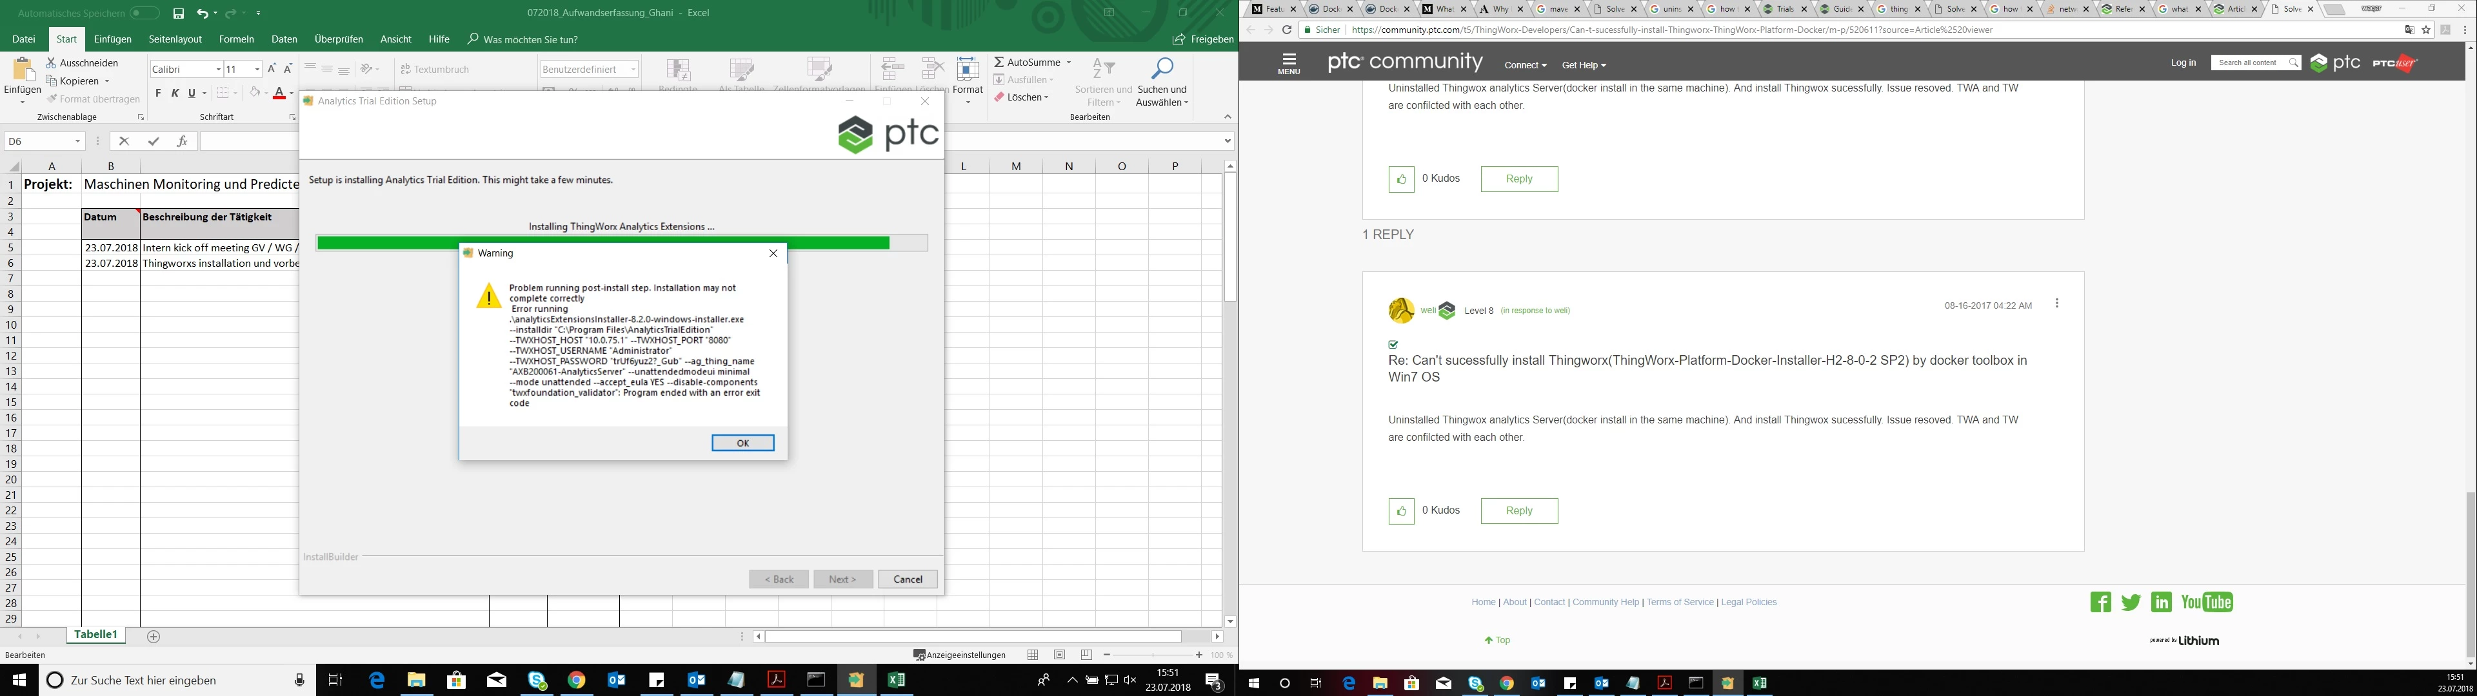Viewport: 2477px width, 696px height.
Task: Click Reply under the lower reply post
Action: click(x=1519, y=510)
